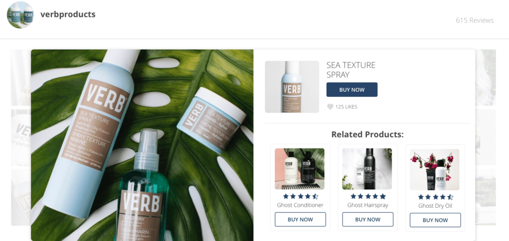Click the Sea Texture Spray title text

[351, 70]
